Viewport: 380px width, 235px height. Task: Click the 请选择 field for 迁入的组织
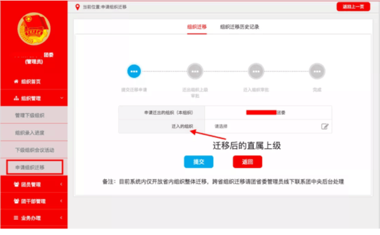pos(269,126)
